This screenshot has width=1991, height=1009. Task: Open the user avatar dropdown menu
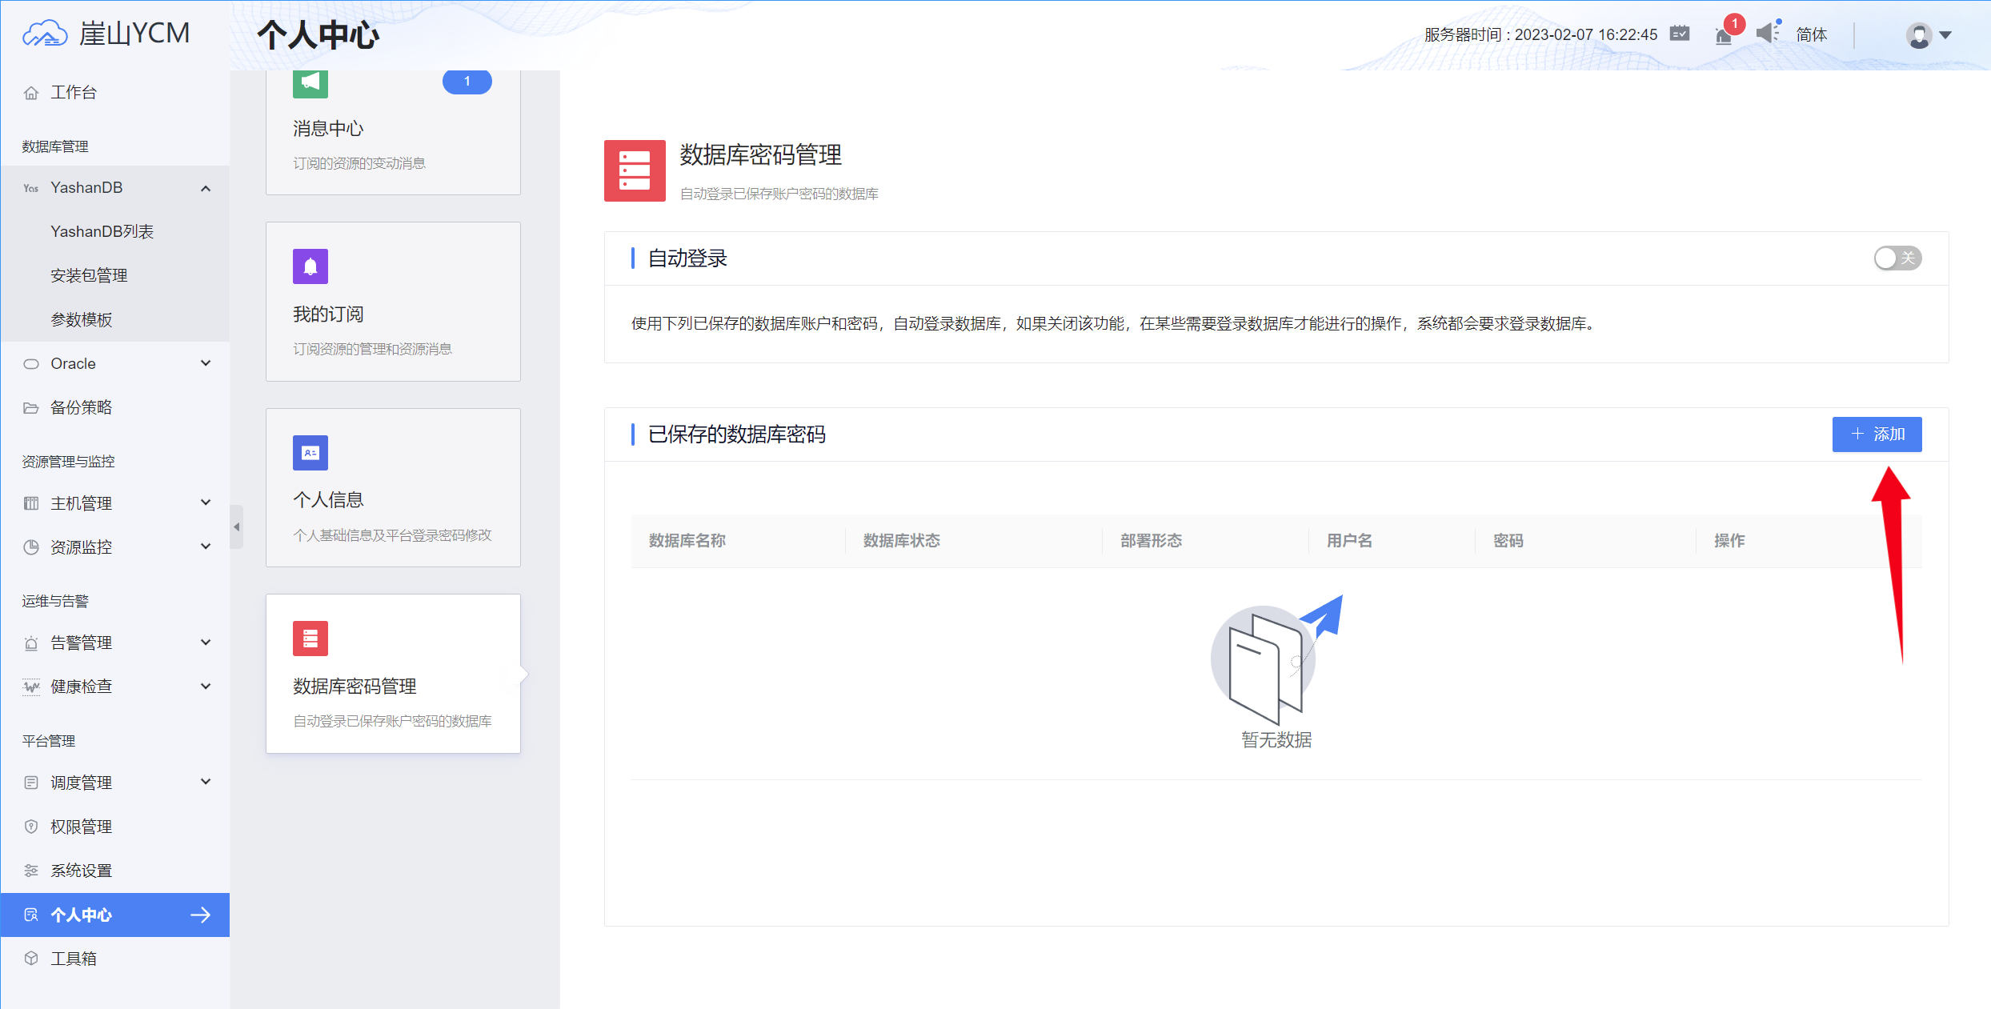coord(1928,35)
